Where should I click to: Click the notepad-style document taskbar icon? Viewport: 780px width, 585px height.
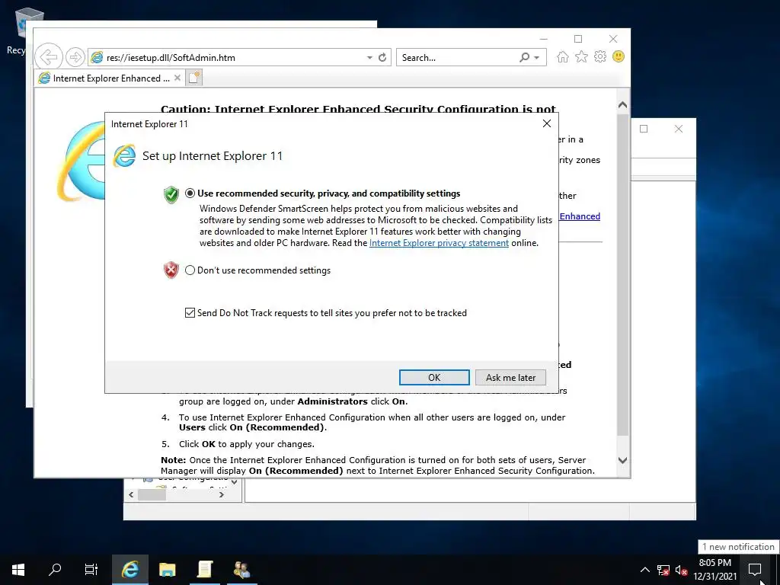(204, 570)
